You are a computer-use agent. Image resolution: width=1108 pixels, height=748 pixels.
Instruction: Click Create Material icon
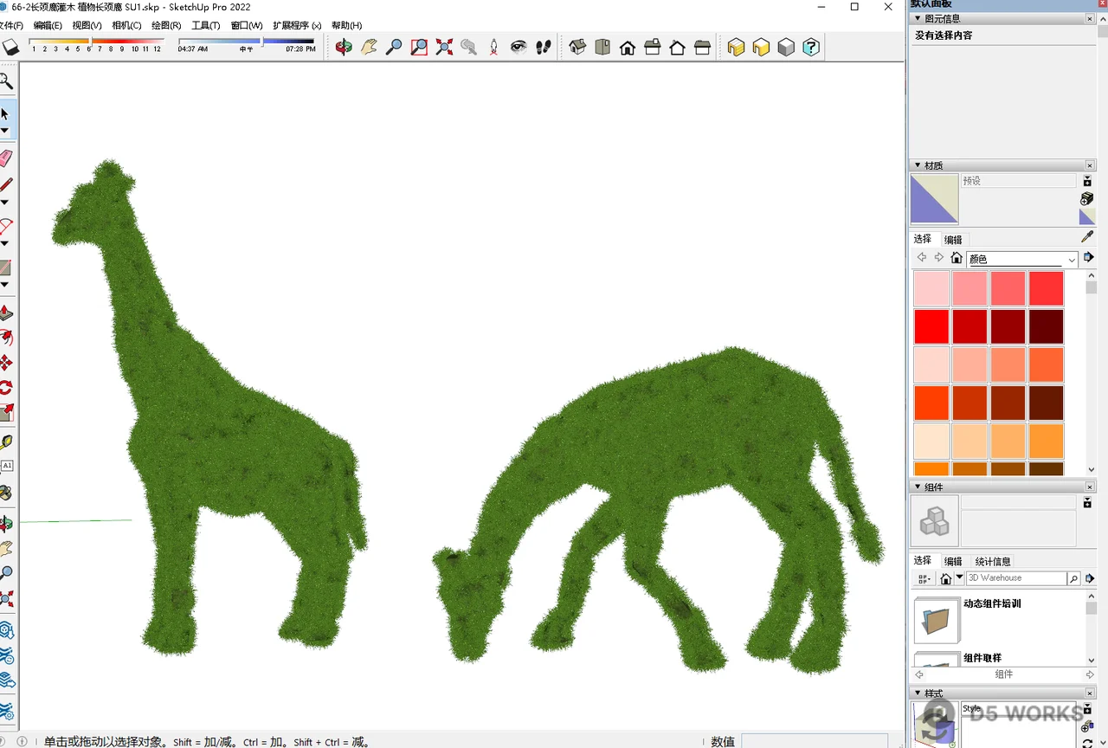click(1087, 198)
